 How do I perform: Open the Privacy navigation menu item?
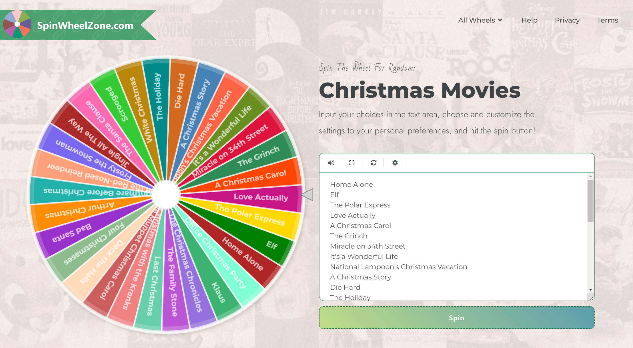pyautogui.click(x=567, y=20)
